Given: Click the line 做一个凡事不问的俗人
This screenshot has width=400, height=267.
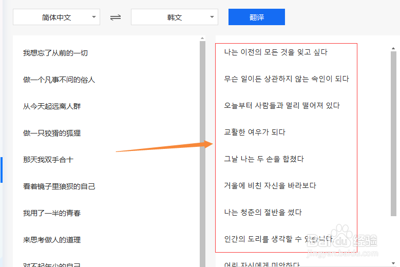Looking at the screenshot, I should point(59,80).
